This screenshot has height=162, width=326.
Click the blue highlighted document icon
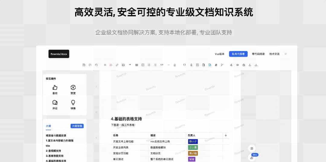210,65
